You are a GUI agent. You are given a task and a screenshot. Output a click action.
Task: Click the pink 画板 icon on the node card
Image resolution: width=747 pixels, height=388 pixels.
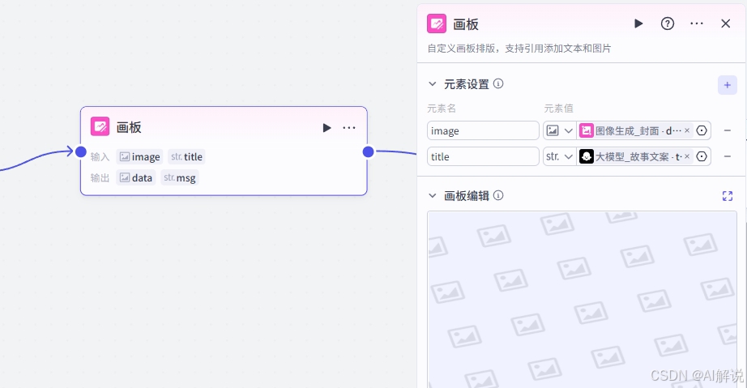tap(100, 126)
